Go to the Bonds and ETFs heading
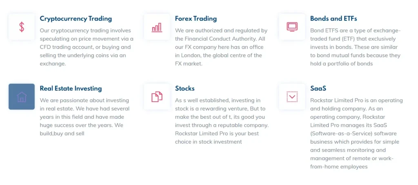The image size is (418, 185). [x=334, y=19]
